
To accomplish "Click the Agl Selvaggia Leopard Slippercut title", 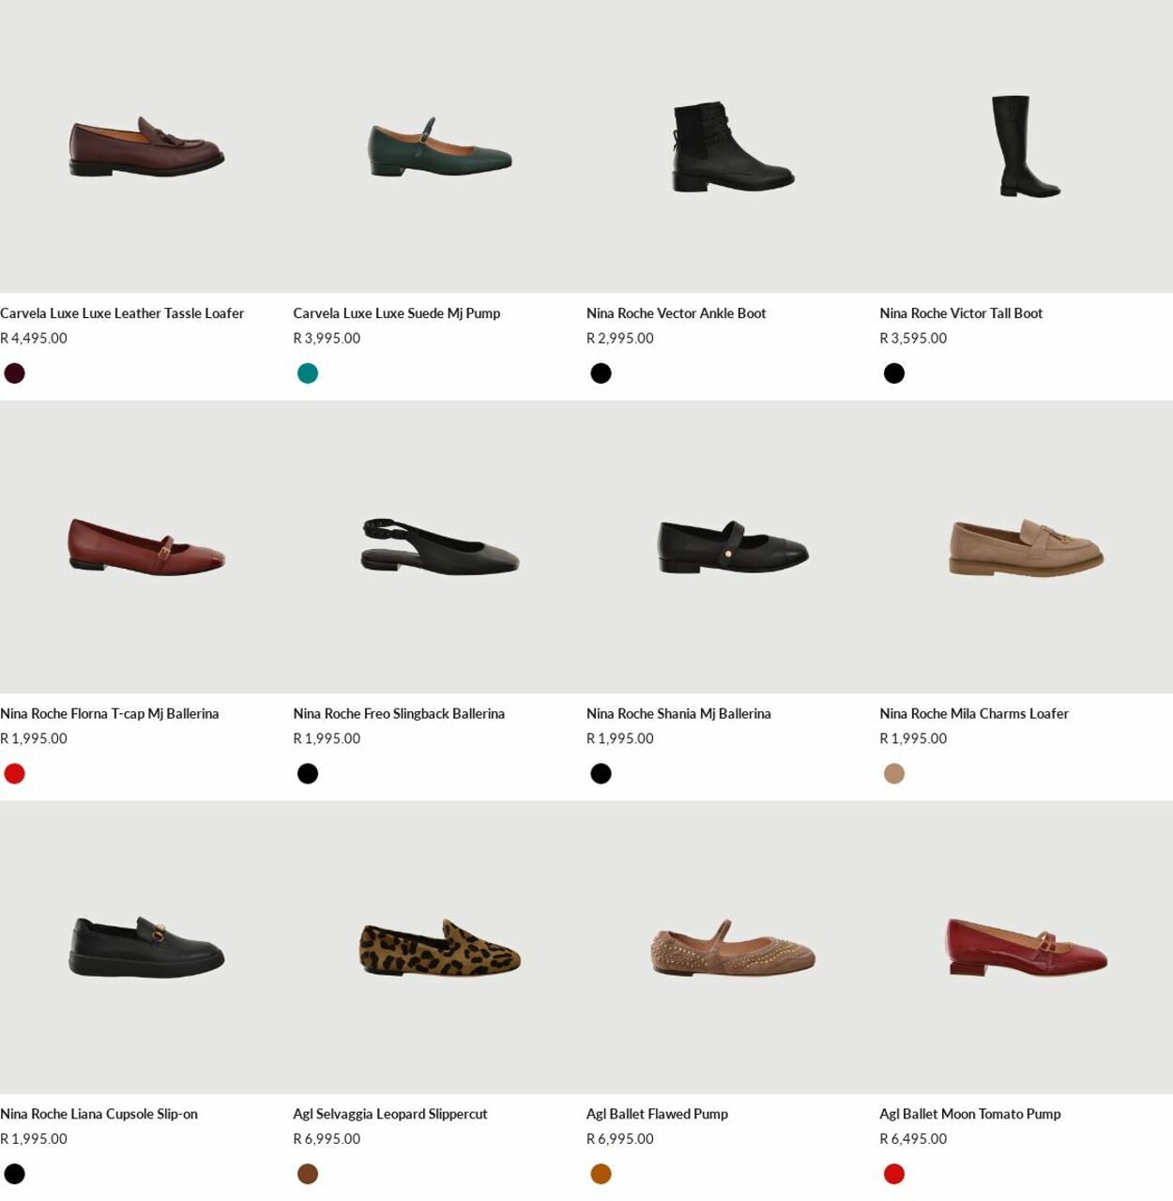I will tap(390, 1115).
